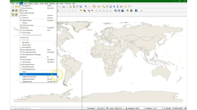Click the Text Annotation toolbar icon
Image resolution: width=197 pixels, height=110 pixels.
[129, 6]
